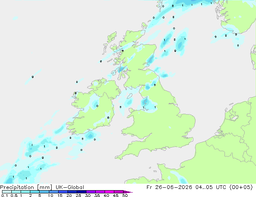Select the 5–10 mm legend color swatch

[44, 192]
